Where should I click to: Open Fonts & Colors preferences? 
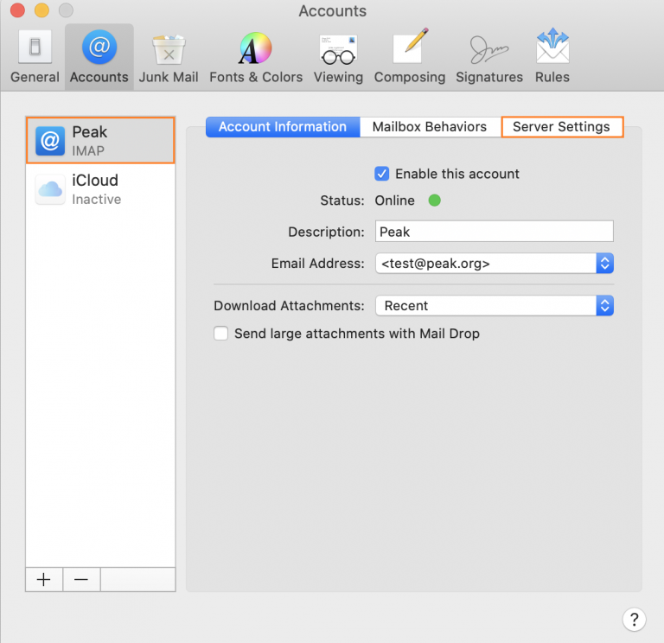[256, 58]
